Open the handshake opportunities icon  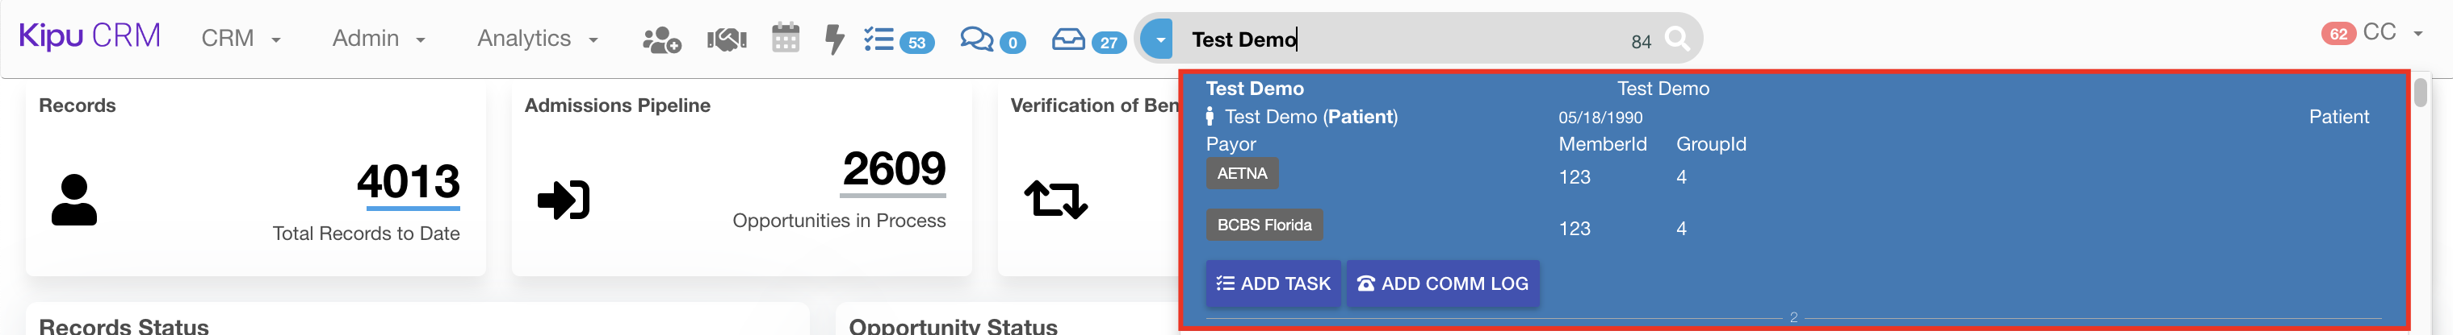click(x=727, y=39)
